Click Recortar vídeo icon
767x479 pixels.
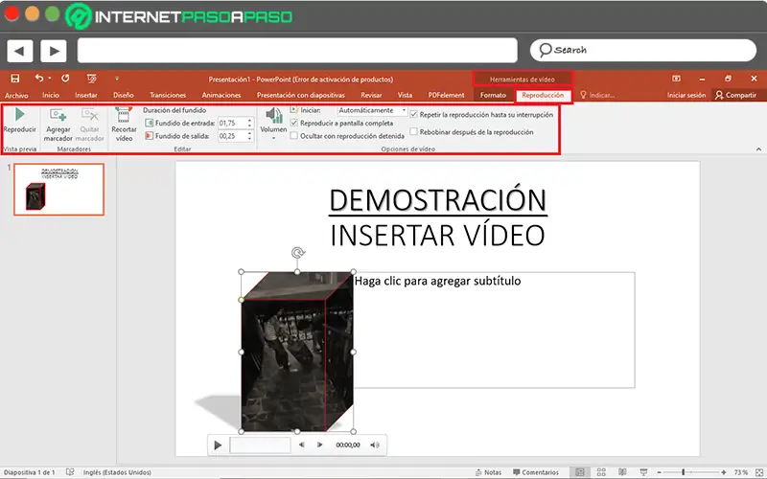124,115
